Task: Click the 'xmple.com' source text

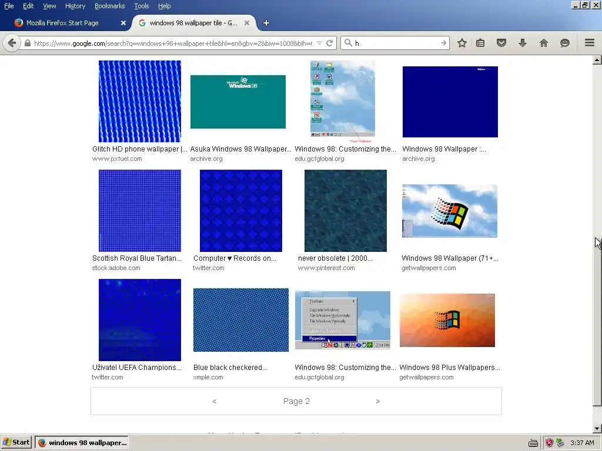Action: pos(208,377)
